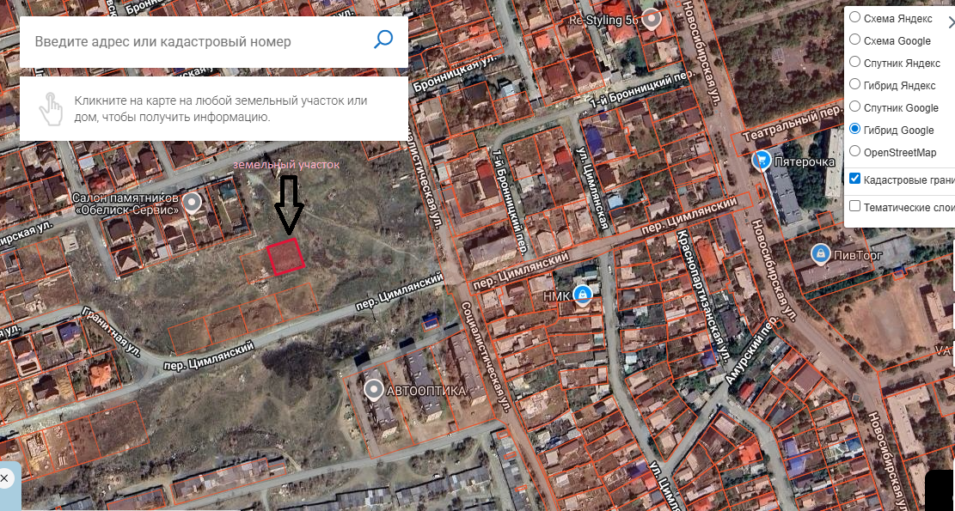Choose Спутник Google map view
955x511 pixels.
(854, 106)
